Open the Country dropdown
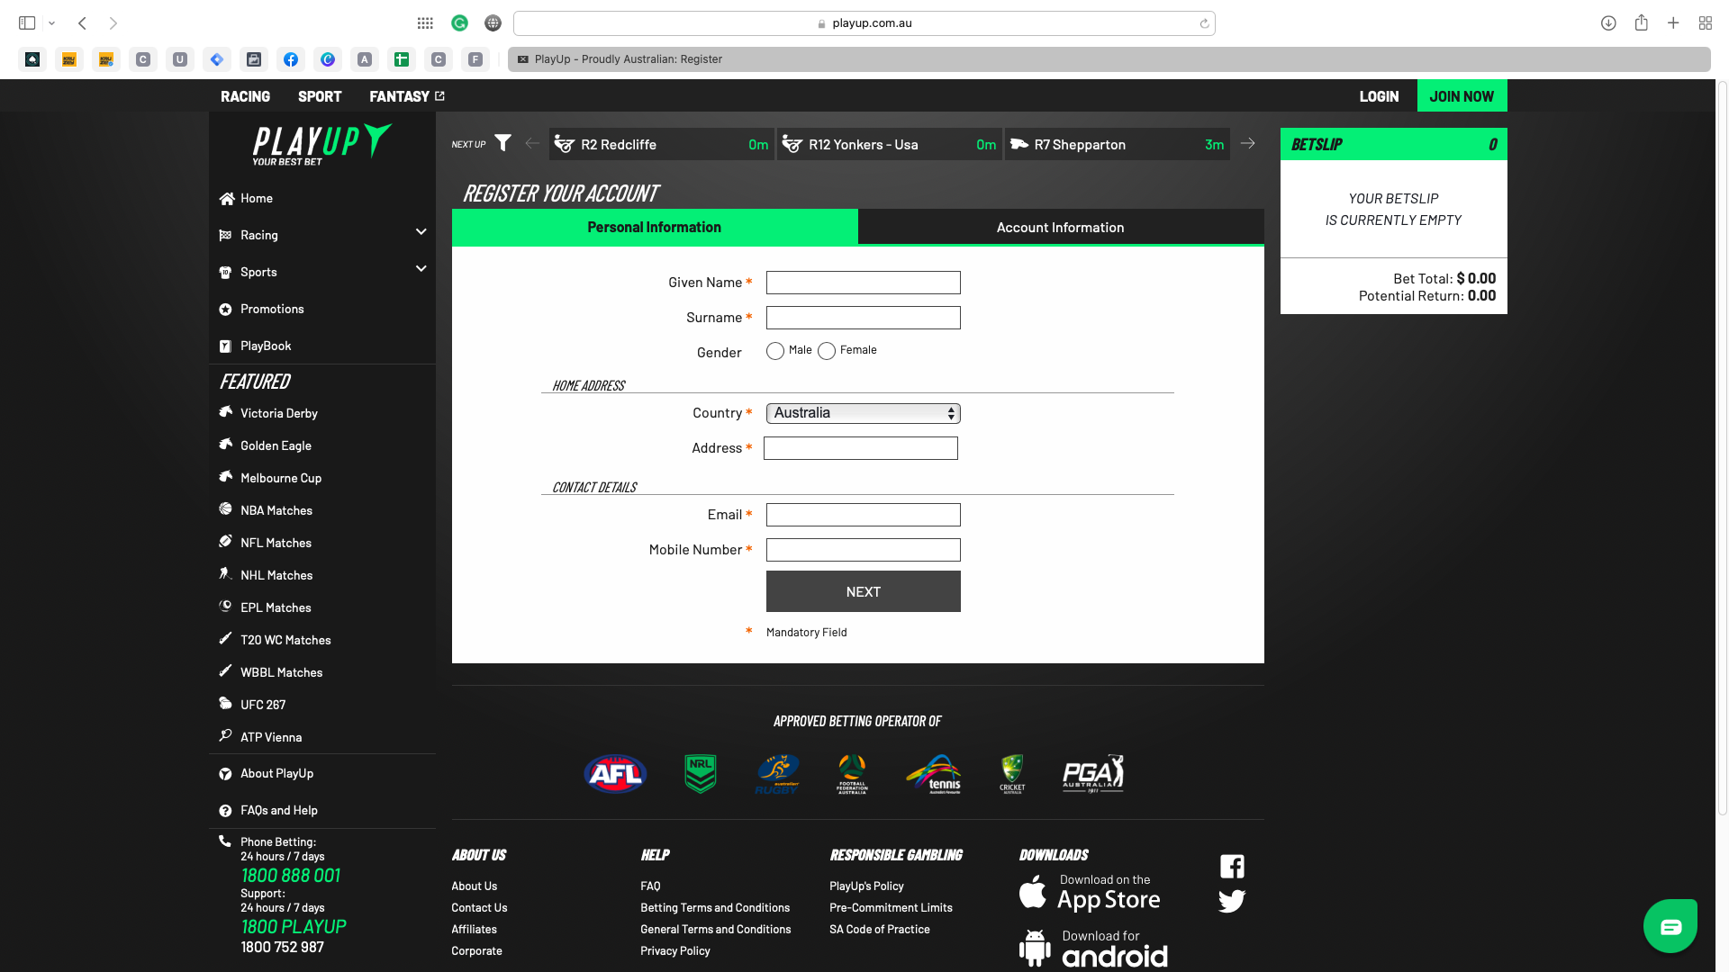The width and height of the screenshot is (1729, 972). coord(863,413)
